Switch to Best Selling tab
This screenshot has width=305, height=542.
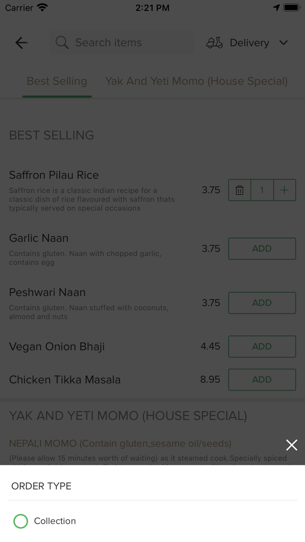(x=57, y=81)
